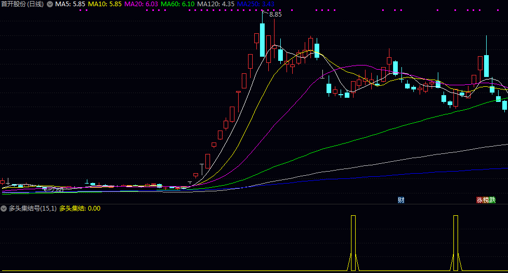Click the 首开股份 (日线) chart title
Image resolution: width=508 pixels, height=273 pixels.
tap(22, 4)
